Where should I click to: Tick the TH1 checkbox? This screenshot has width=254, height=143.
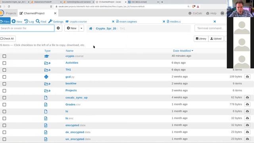click(x=4, y=70)
